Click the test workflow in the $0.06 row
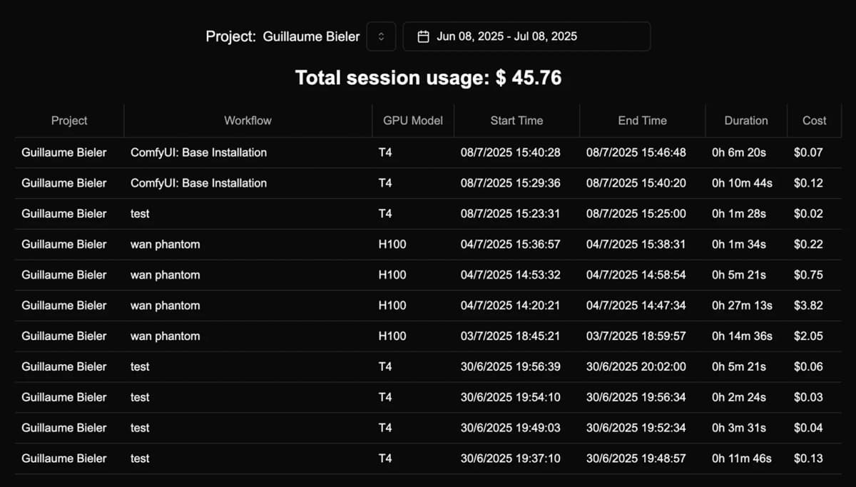Image resolution: width=856 pixels, height=487 pixels. point(140,367)
